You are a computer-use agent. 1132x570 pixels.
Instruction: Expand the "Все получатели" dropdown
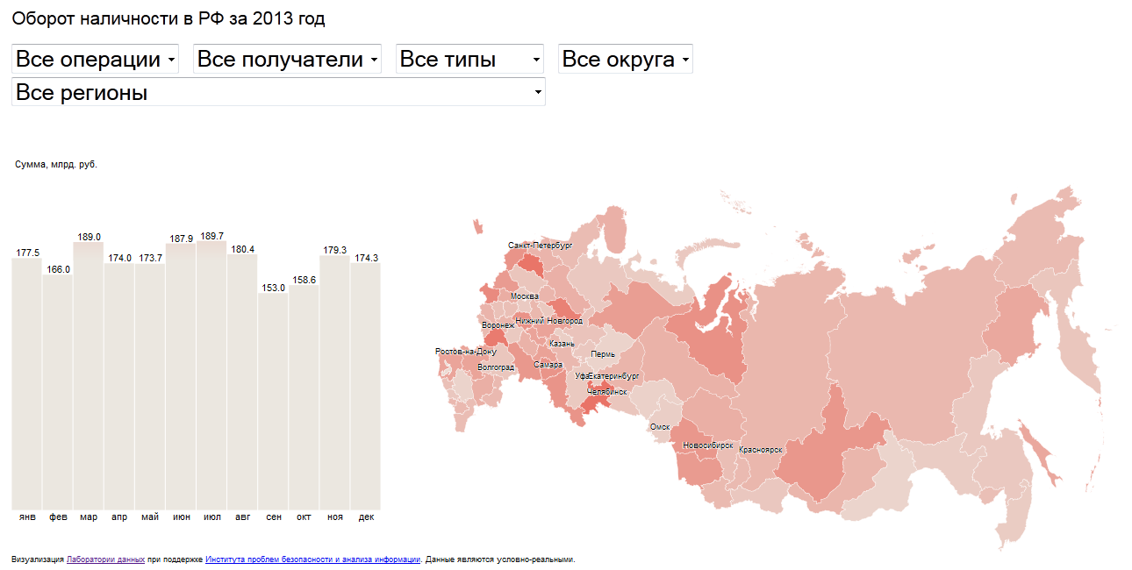(287, 60)
